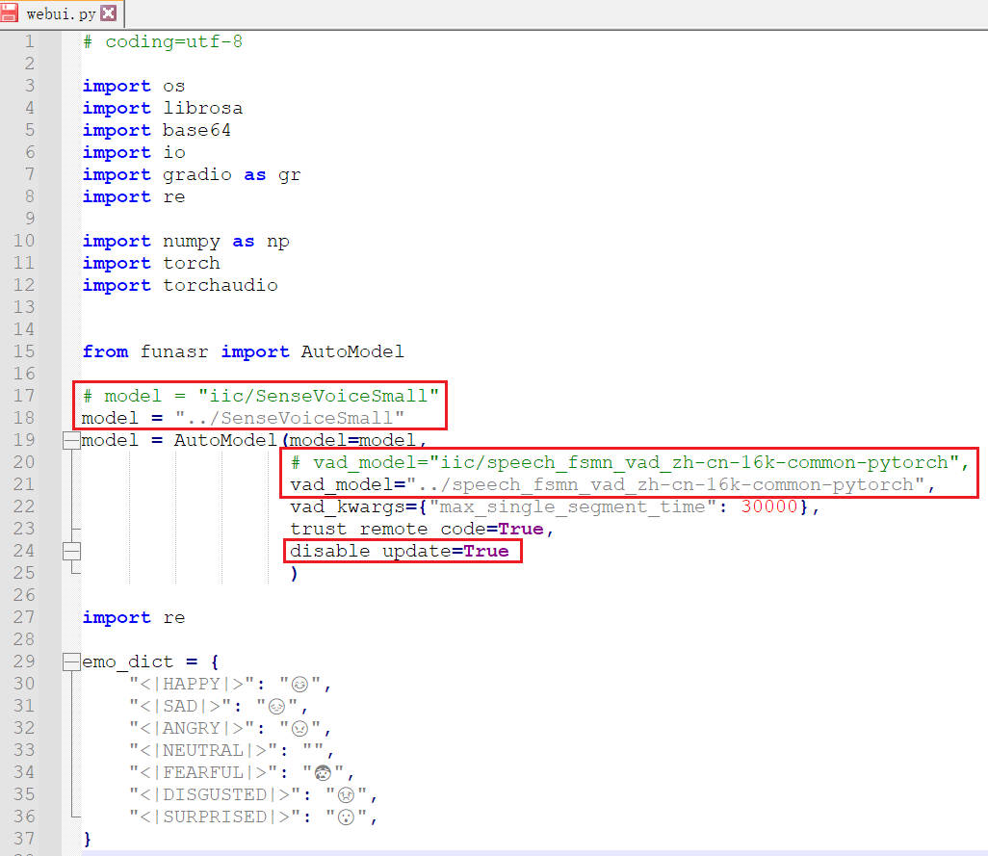Image resolution: width=988 pixels, height=856 pixels.
Task: Click 'os' in the import os line
Action: 174,87
